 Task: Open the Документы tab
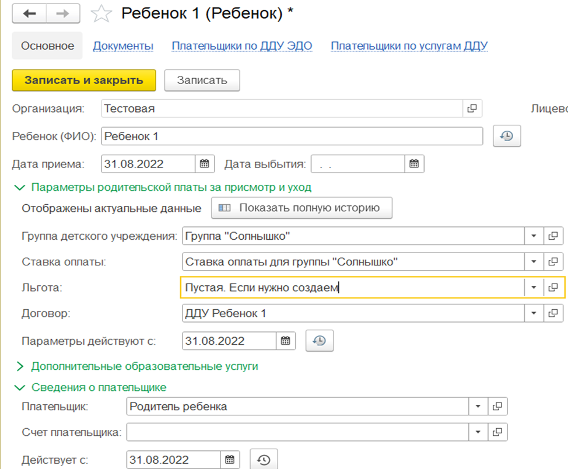pos(123,46)
